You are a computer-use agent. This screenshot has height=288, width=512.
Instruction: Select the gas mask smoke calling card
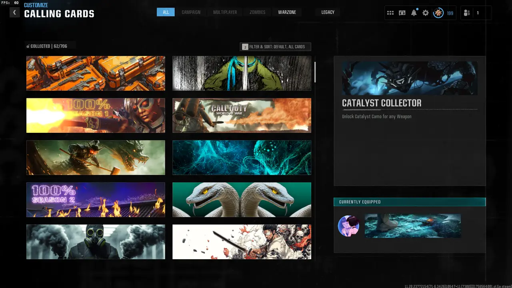pos(96,242)
